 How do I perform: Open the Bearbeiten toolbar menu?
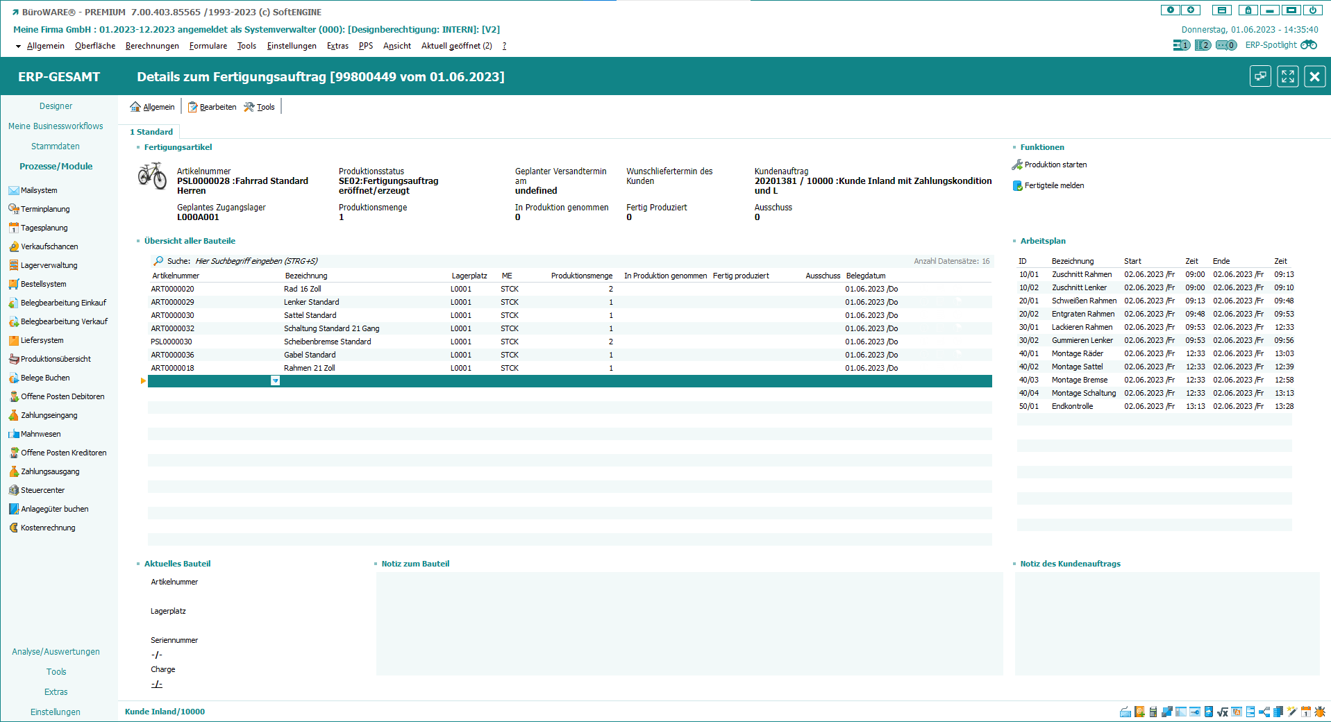coord(217,107)
